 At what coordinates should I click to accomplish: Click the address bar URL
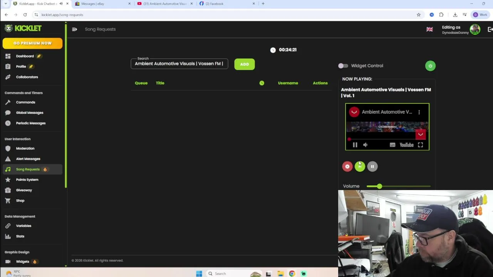[x=62, y=15]
